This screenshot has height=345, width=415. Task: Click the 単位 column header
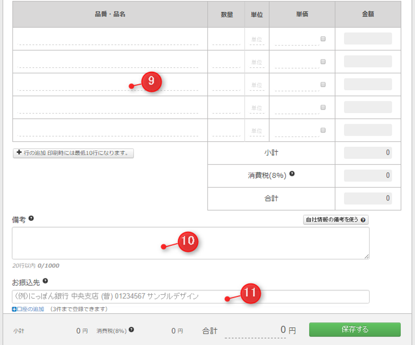pyautogui.click(x=257, y=14)
